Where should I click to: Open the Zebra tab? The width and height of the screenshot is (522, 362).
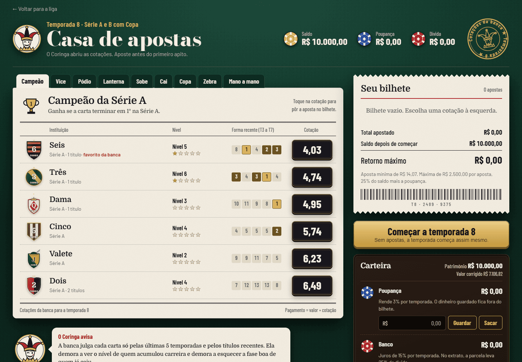click(210, 81)
